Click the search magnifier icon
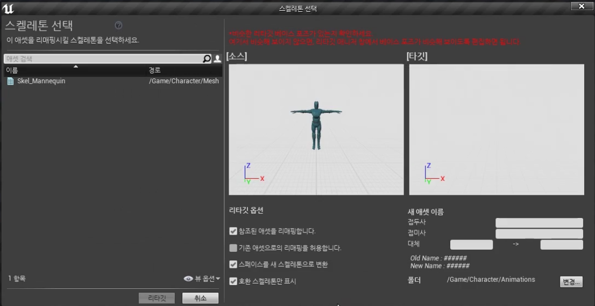This screenshot has width=595, height=306. coord(207,59)
